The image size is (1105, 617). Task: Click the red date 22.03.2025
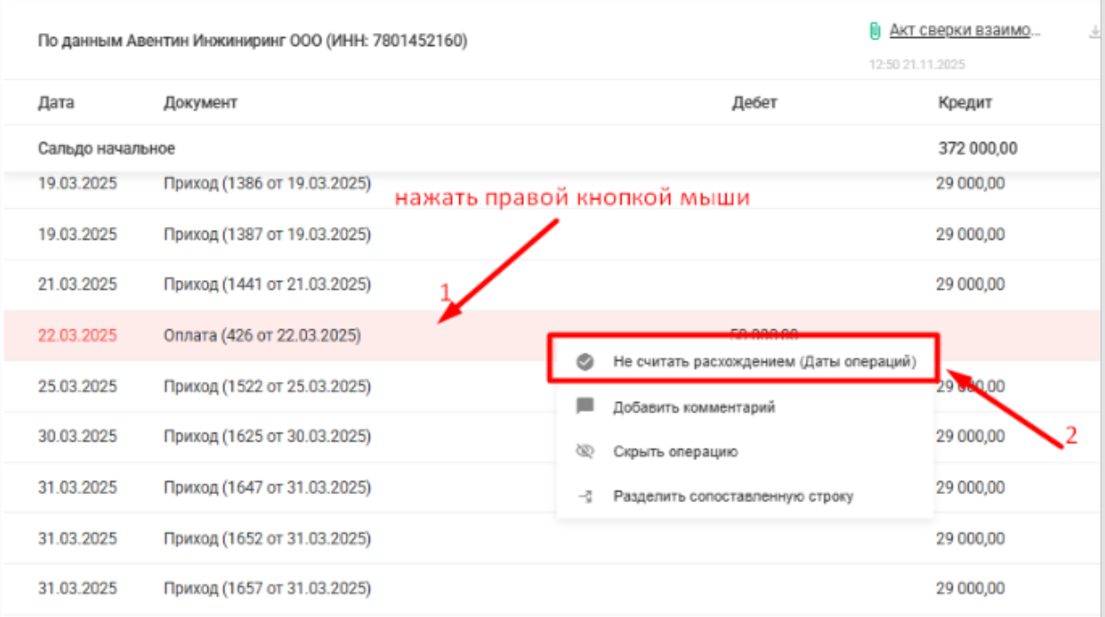77,335
